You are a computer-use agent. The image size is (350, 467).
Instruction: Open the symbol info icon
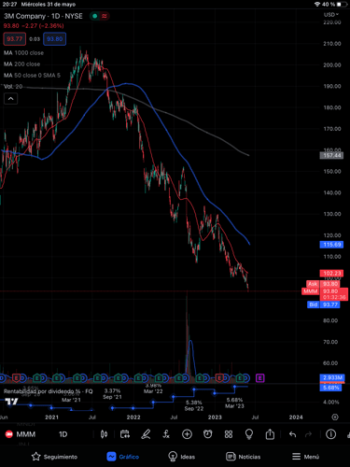pyautogui.click(x=330, y=434)
